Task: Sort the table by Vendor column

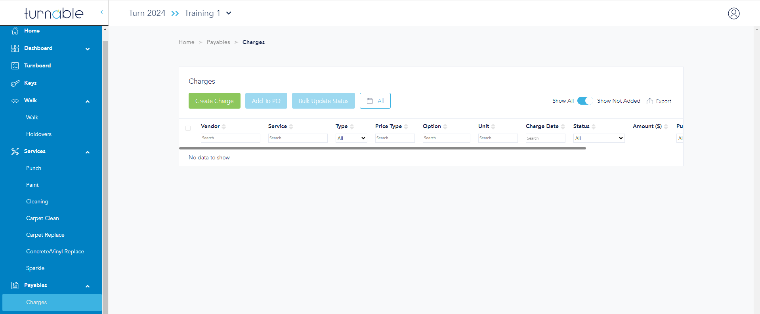Action: pos(224,126)
